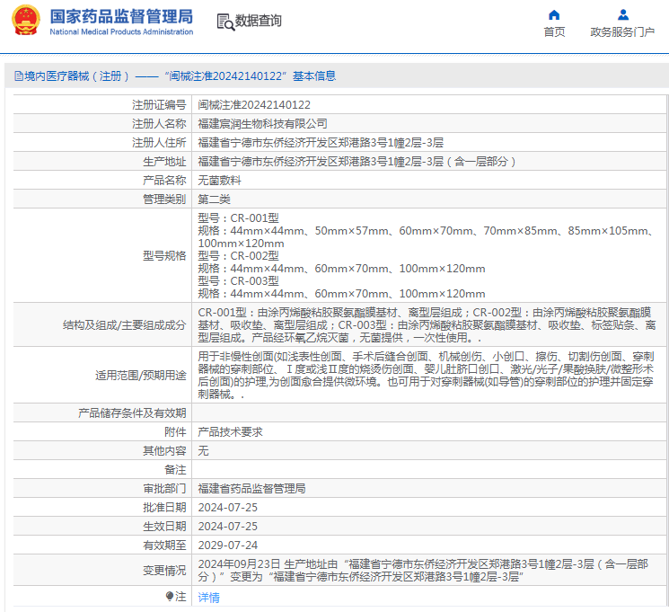The height and width of the screenshot is (612, 669).
Task: Click 注册人住所 address value
Action: pyautogui.click(x=321, y=142)
